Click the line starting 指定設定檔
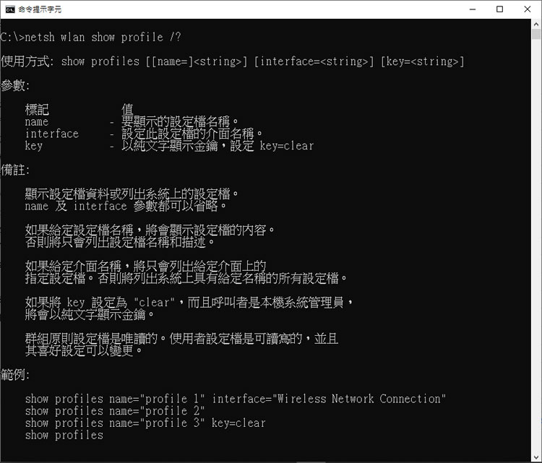Viewport: 542px width, 463px height. pos(186,278)
